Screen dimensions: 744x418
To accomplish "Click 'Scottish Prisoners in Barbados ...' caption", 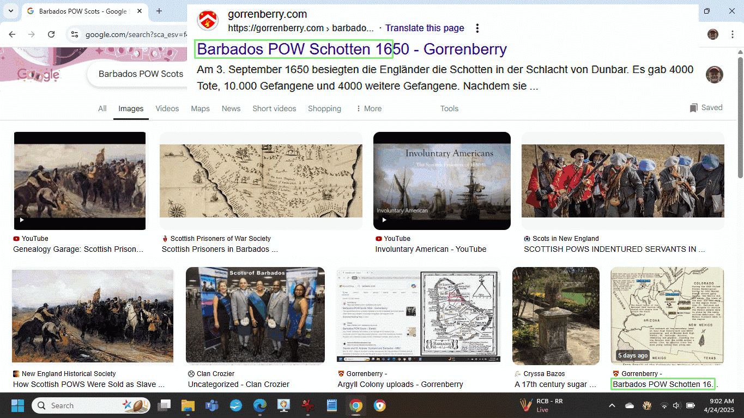I will [220, 249].
